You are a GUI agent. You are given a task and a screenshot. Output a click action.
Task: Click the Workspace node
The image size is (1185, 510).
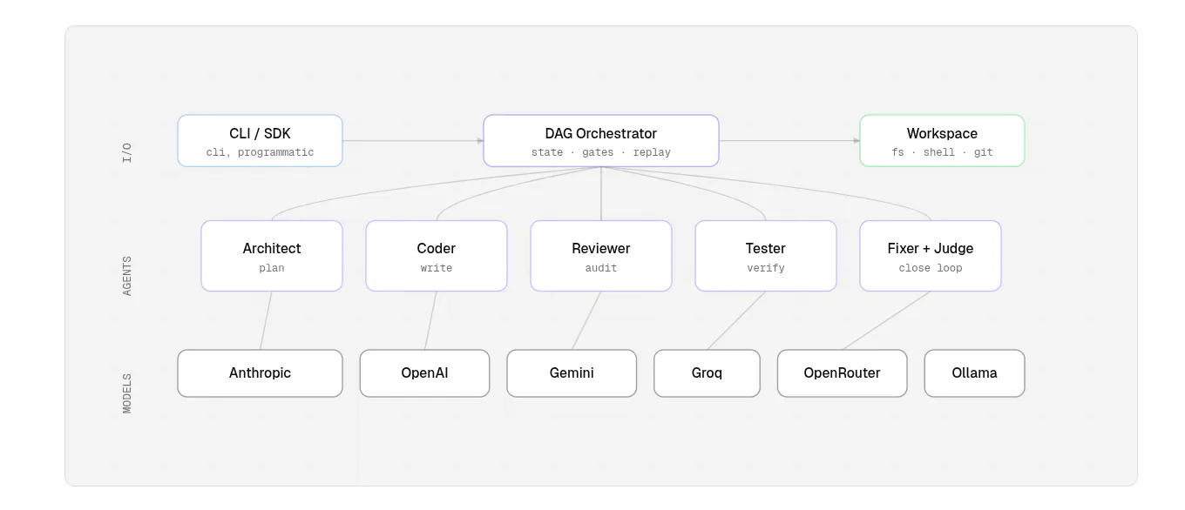pos(942,141)
